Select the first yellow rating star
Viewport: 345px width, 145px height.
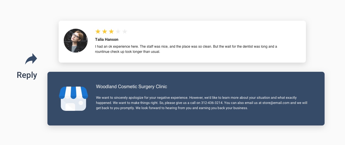[98, 31]
